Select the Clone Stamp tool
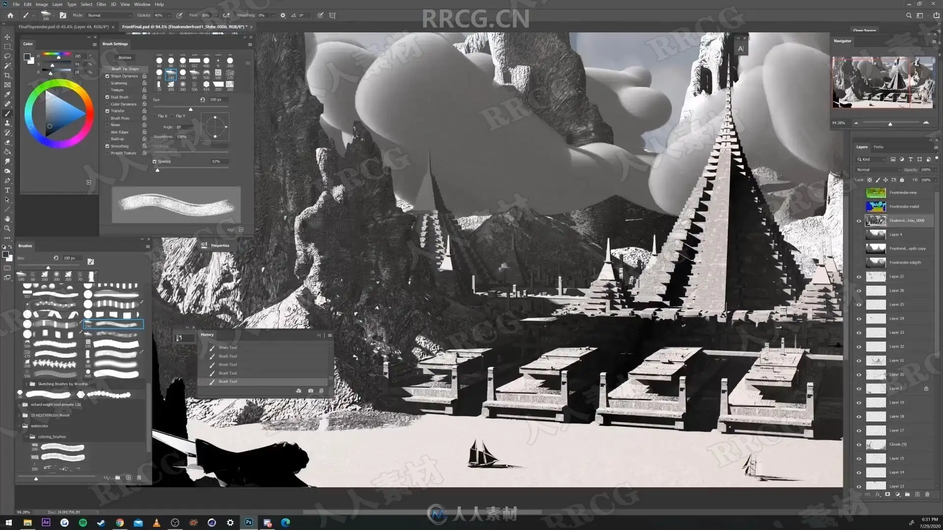 tap(7, 123)
